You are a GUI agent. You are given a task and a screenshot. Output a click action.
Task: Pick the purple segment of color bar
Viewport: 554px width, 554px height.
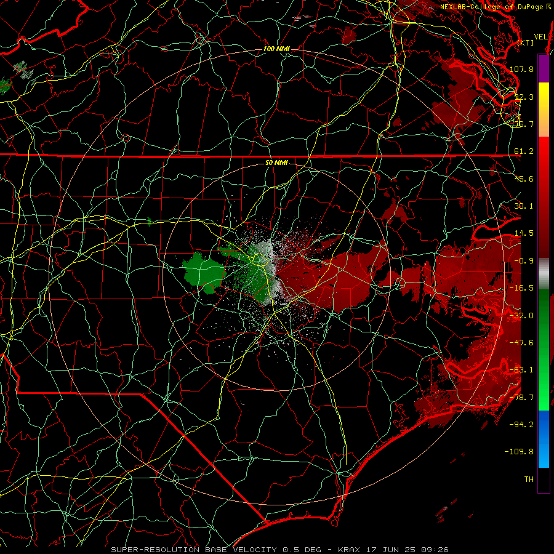[544, 68]
